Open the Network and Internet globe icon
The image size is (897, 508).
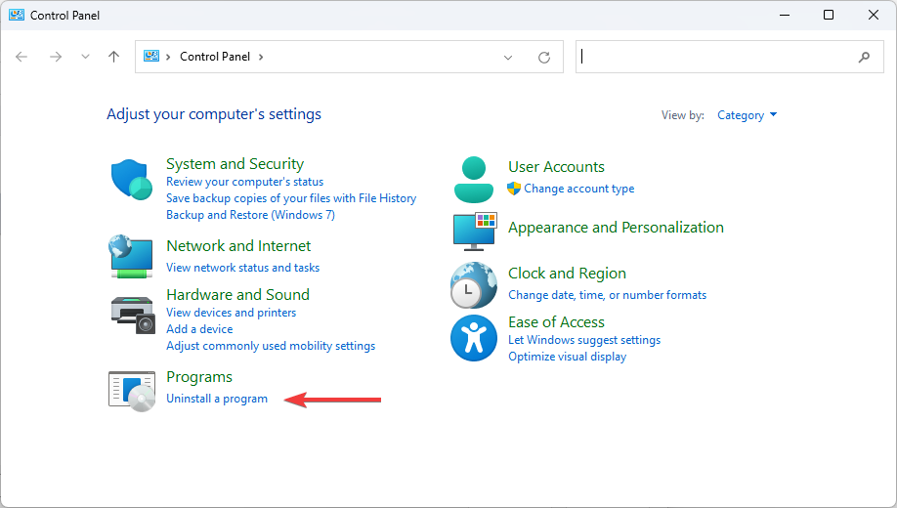131,256
